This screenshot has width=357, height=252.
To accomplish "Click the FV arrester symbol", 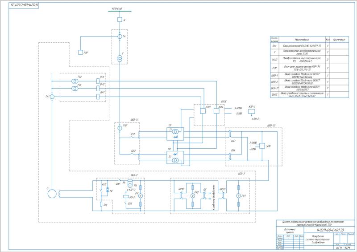I will pyautogui.click(x=108, y=190).
